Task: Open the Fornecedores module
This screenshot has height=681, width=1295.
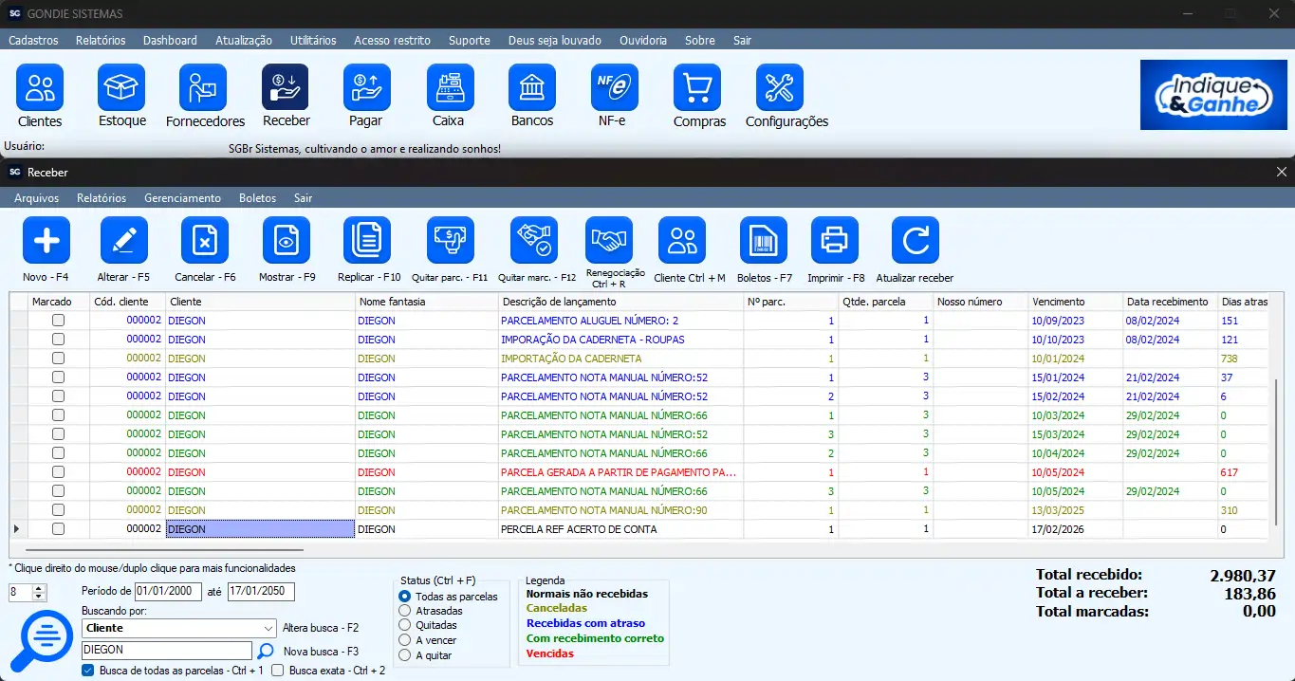Action: [x=203, y=87]
